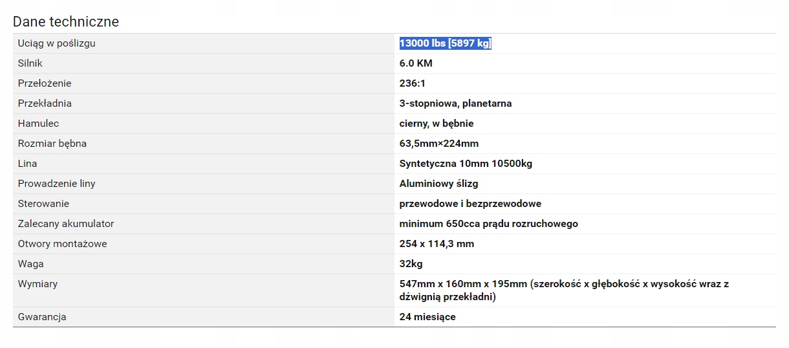Viewport: 789px width, 348px height.
Task: Click the 'Dane techniczne' heading
Action: [66, 21]
